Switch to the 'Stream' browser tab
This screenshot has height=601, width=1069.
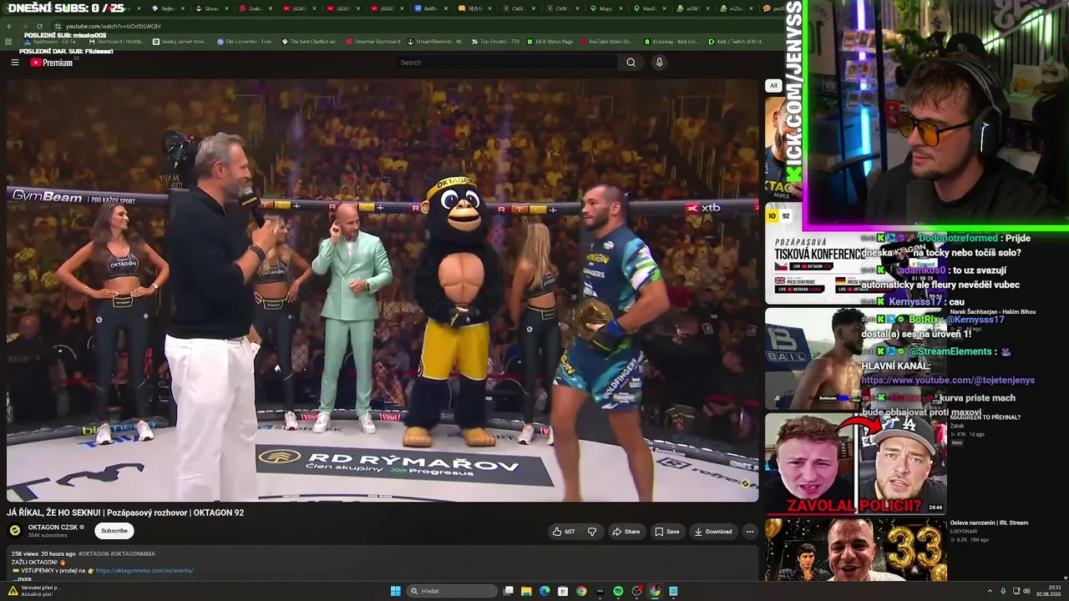click(x=210, y=8)
